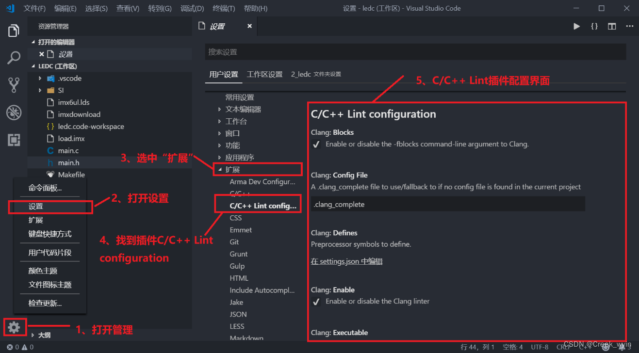Open the 查看 menu
This screenshot has width=639, height=353.
coord(128,8)
